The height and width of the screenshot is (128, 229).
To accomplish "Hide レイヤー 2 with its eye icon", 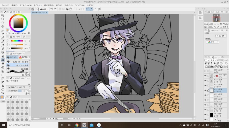I will (205, 100).
